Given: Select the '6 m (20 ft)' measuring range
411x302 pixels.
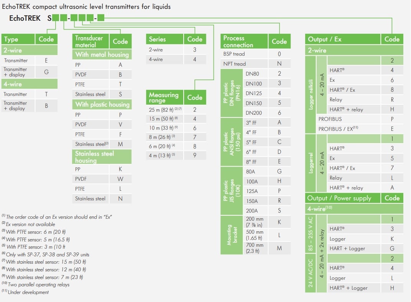Looking at the screenshot, I should click(176, 147).
